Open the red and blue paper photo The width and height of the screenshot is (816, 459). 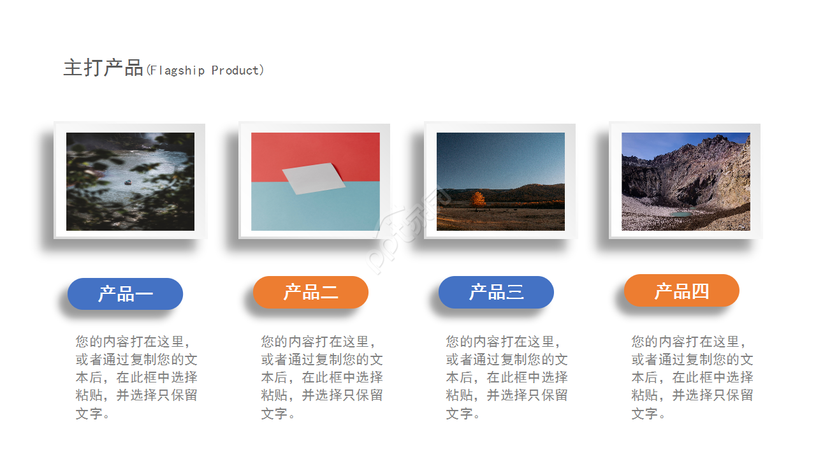(x=316, y=182)
